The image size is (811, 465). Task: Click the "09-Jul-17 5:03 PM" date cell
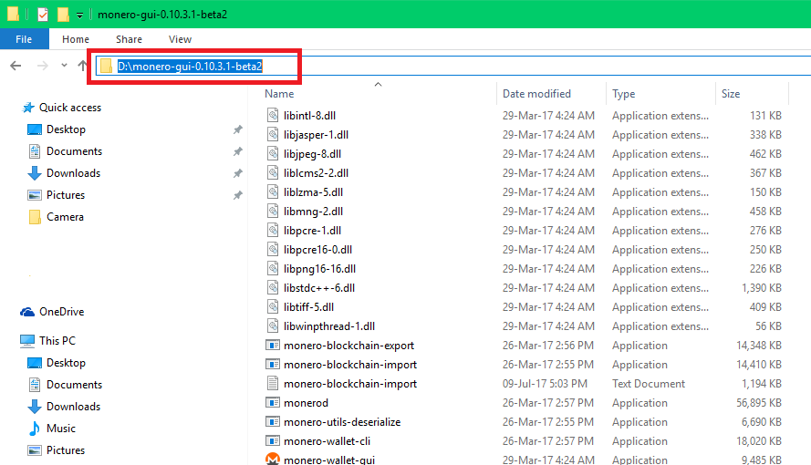pyautogui.click(x=545, y=383)
